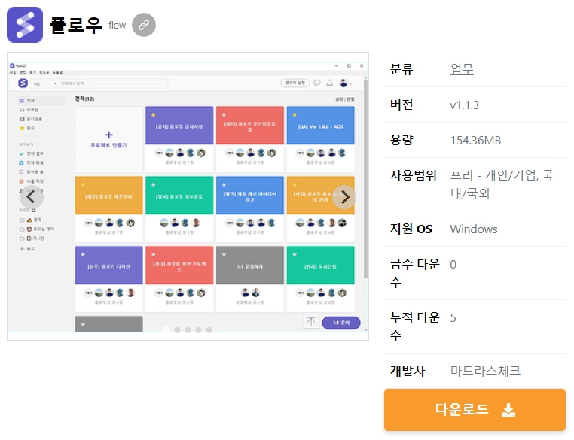Viewport: 574px width, 440px height.
Task: Jump to the fifth carousel dot
Action: tap(209, 330)
